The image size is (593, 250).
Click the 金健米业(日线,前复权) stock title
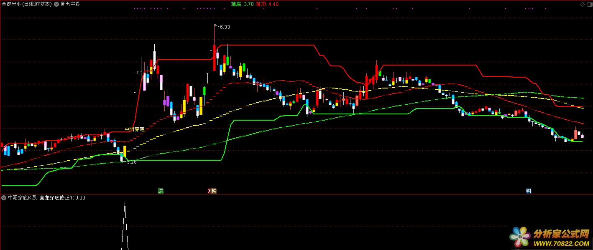coord(26,4)
